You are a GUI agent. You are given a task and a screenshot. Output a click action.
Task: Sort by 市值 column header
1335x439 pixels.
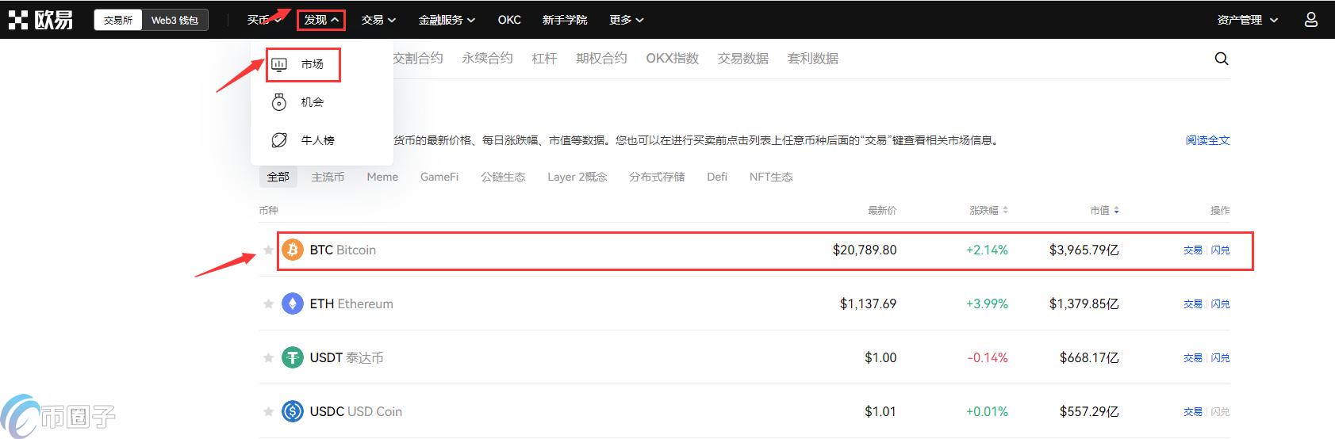click(x=1103, y=211)
